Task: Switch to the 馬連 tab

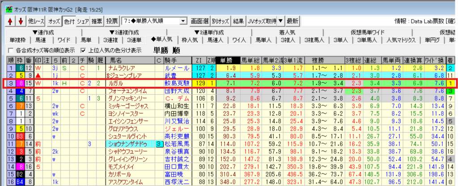Action: 35,40
